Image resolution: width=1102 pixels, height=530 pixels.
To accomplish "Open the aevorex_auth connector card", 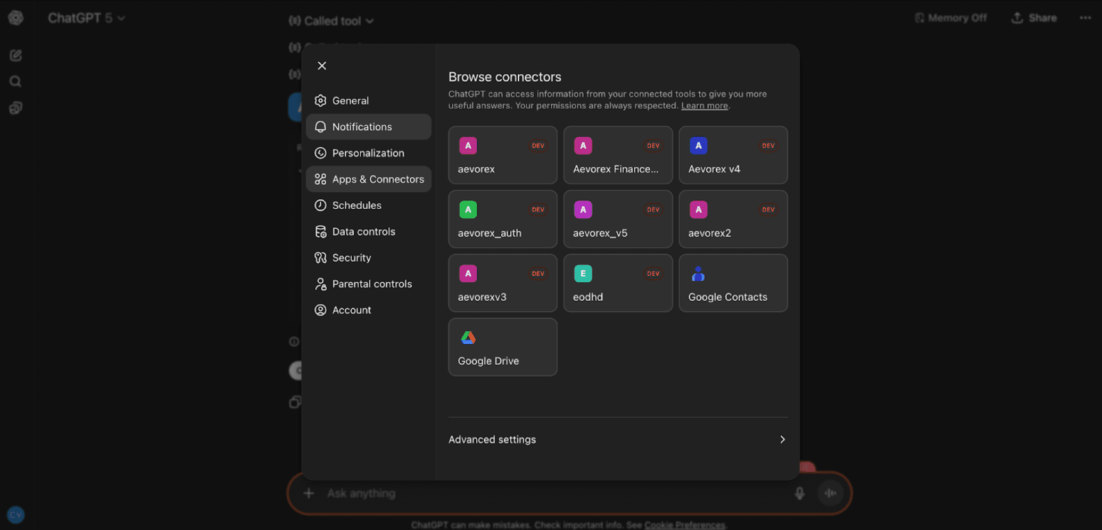I will (x=503, y=219).
